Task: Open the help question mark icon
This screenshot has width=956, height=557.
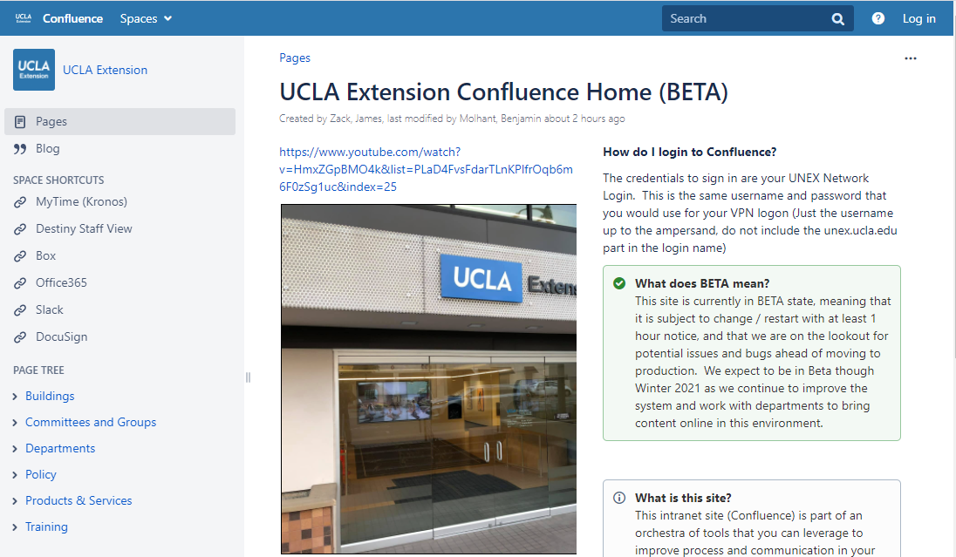Action: click(878, 18)
